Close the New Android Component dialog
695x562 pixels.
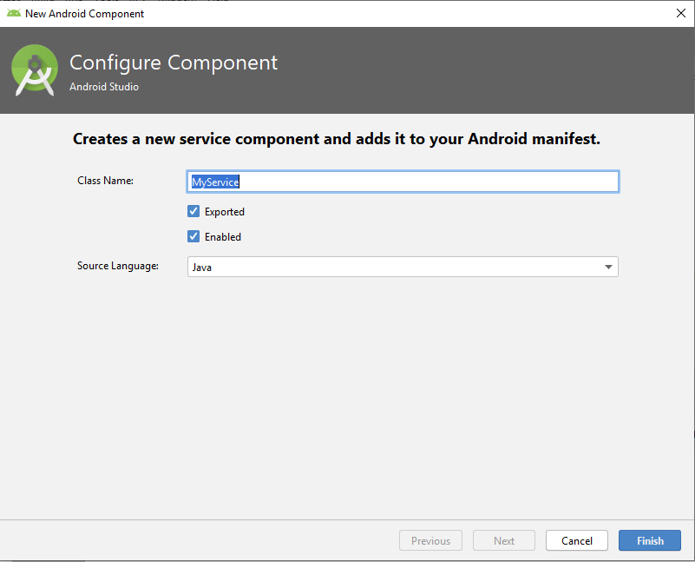(x=681, y=13)
